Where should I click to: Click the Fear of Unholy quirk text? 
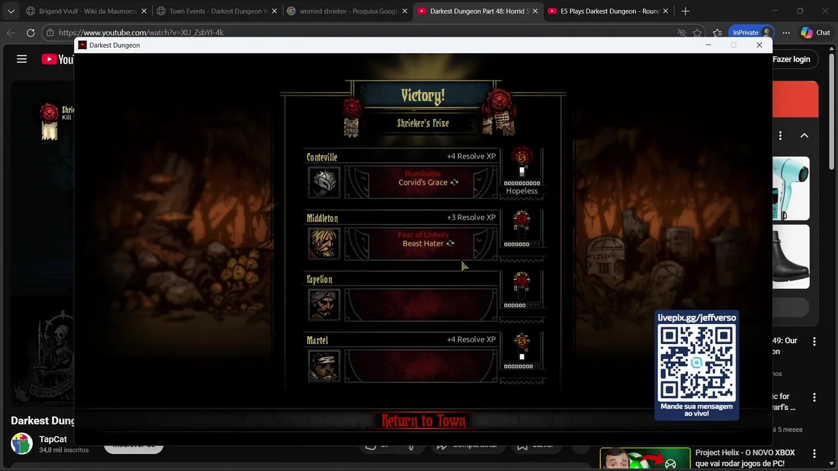click(x=424, y=235)
